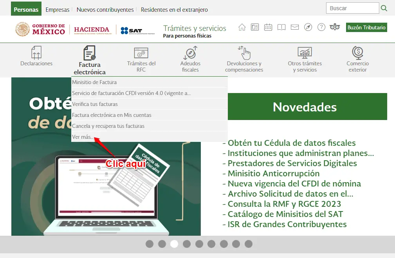395x258 pixels.
Task: Go to first carousel slide dot
Action: [150, 244]
